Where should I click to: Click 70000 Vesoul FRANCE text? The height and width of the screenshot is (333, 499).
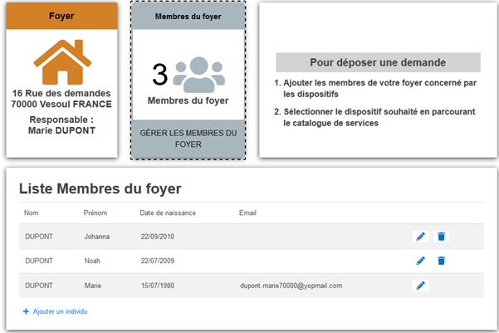click(61, 104)
